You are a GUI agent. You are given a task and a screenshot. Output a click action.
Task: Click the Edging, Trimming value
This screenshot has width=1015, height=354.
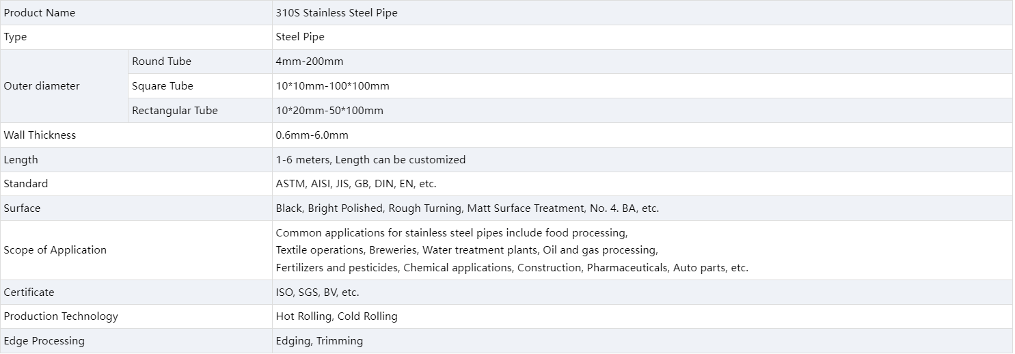[x=319, y=341]
